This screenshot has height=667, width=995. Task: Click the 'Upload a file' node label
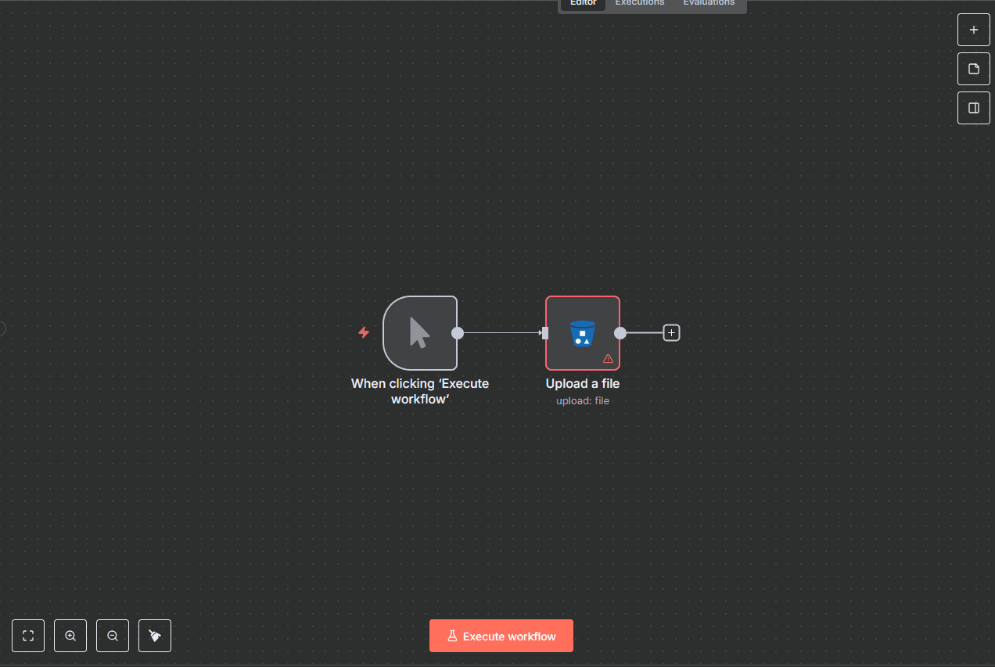[582, 384]
